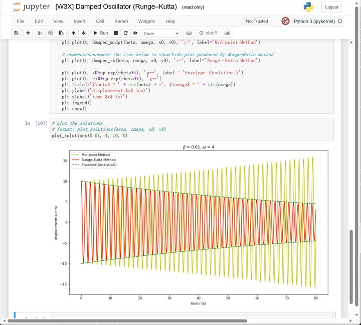Expand the Cell menu
The image size is (361, 325).
tap(100, 22)
